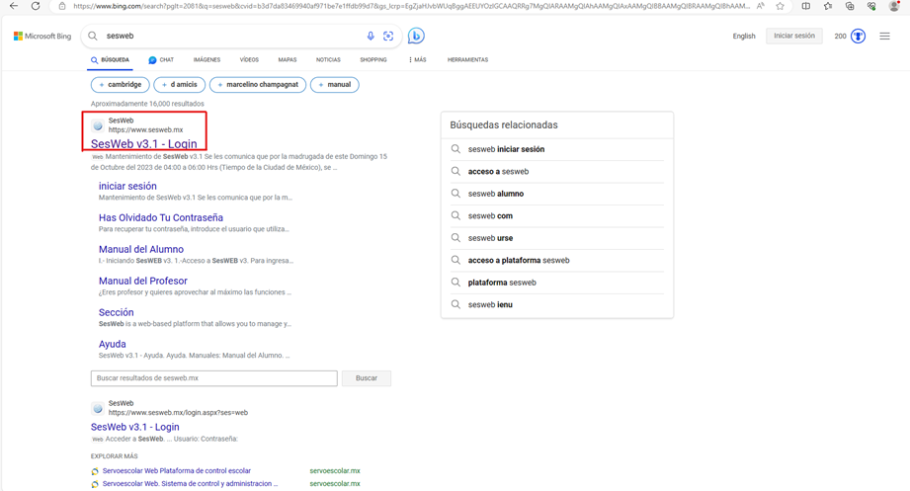This screenshot has height=491, width=910.
Task: Open the Shopping tab
Action: [x=373, y=60]
